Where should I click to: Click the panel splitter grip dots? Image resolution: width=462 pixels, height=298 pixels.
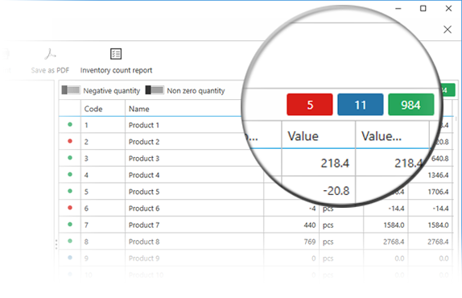pyautogui.click(x=56, y=245)
